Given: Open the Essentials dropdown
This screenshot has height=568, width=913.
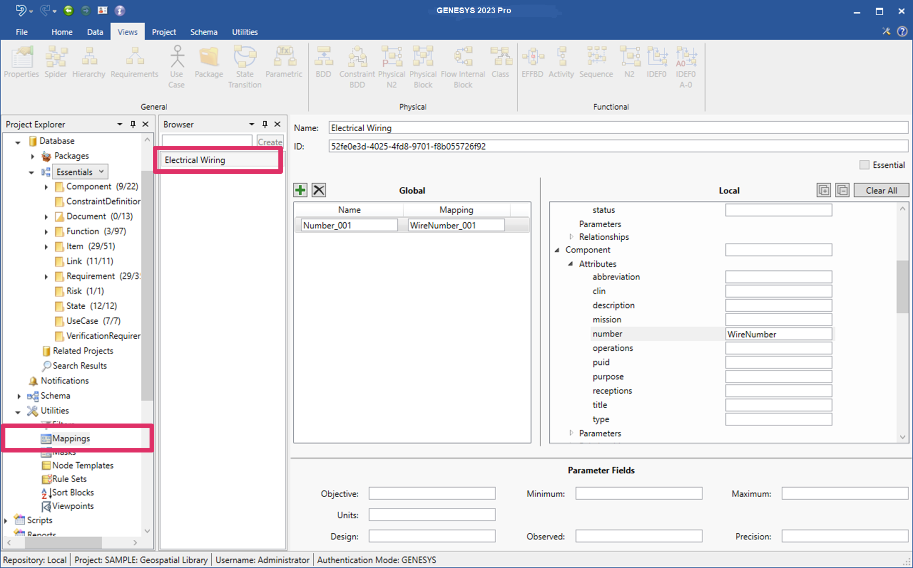Looking at the screenshot, I should (x=80, y=172).
